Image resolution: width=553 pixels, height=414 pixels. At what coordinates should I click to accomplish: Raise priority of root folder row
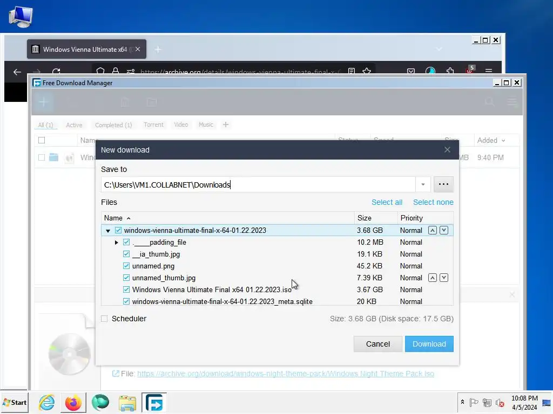point(433,230)
